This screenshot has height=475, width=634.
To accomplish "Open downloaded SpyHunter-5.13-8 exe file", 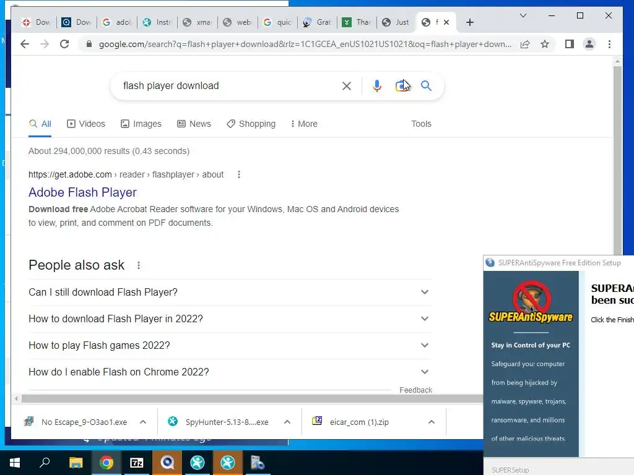I will (219, 422).
